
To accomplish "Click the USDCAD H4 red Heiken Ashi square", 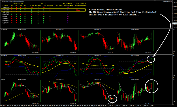I will click(21, 14).
